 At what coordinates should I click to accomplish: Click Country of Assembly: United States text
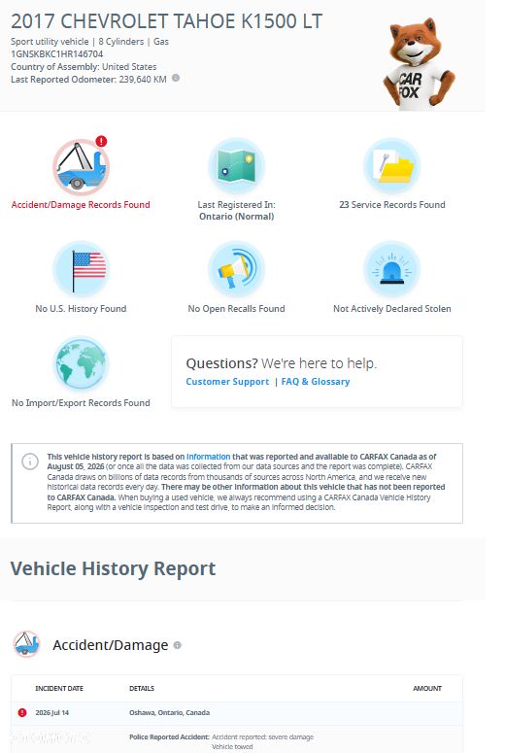click(x=84, y=67)
